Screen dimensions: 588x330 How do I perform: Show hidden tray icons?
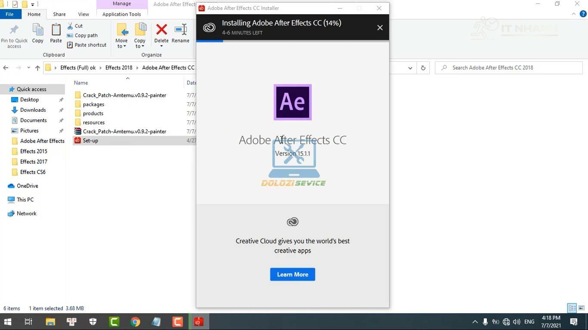tap(475, 322)
